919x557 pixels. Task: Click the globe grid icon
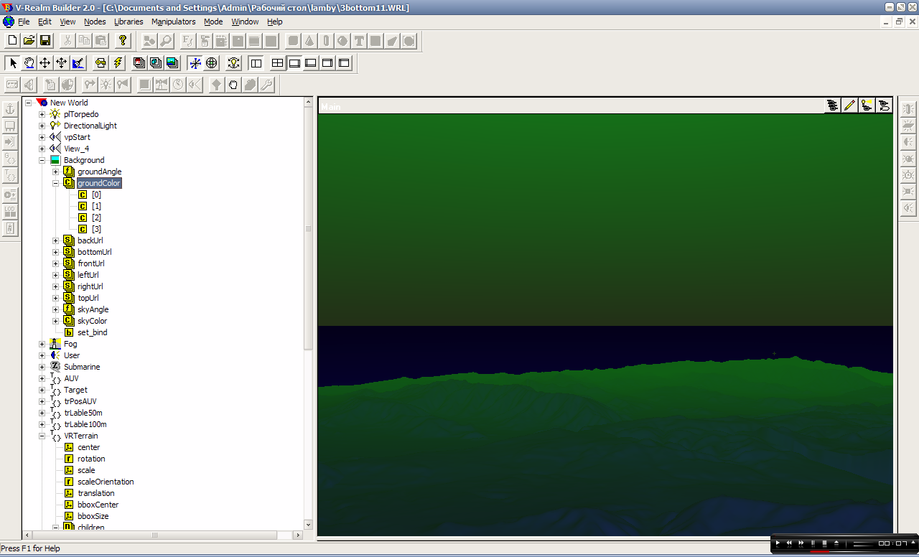[212, 63]
